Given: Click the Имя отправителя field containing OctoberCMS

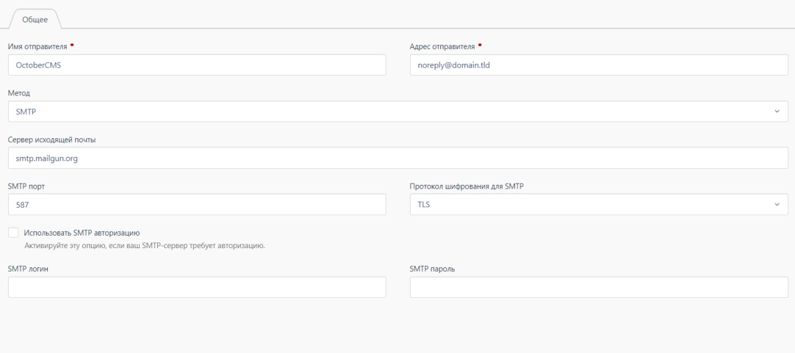Looking at the screenshot, I should point(197,65).
